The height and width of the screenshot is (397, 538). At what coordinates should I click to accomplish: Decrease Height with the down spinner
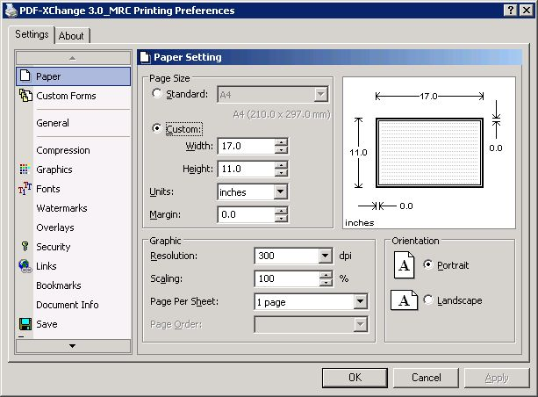281,173
